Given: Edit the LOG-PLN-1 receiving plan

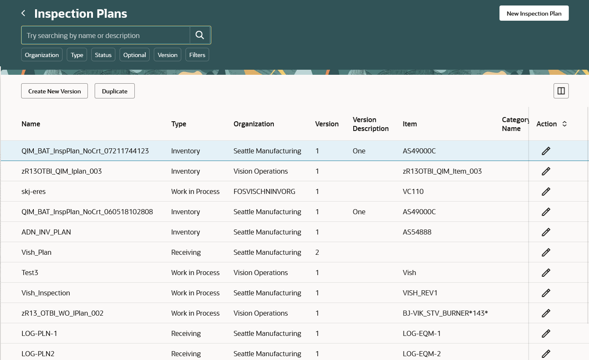Looking at the screenshot, I should (546, 333).
